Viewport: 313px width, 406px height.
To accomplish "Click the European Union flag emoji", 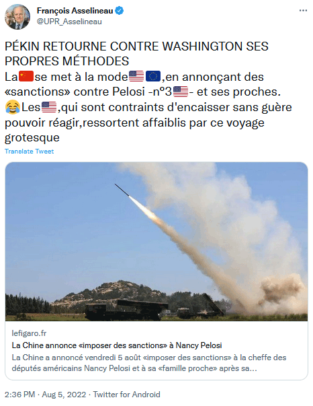I will [153, 76].
